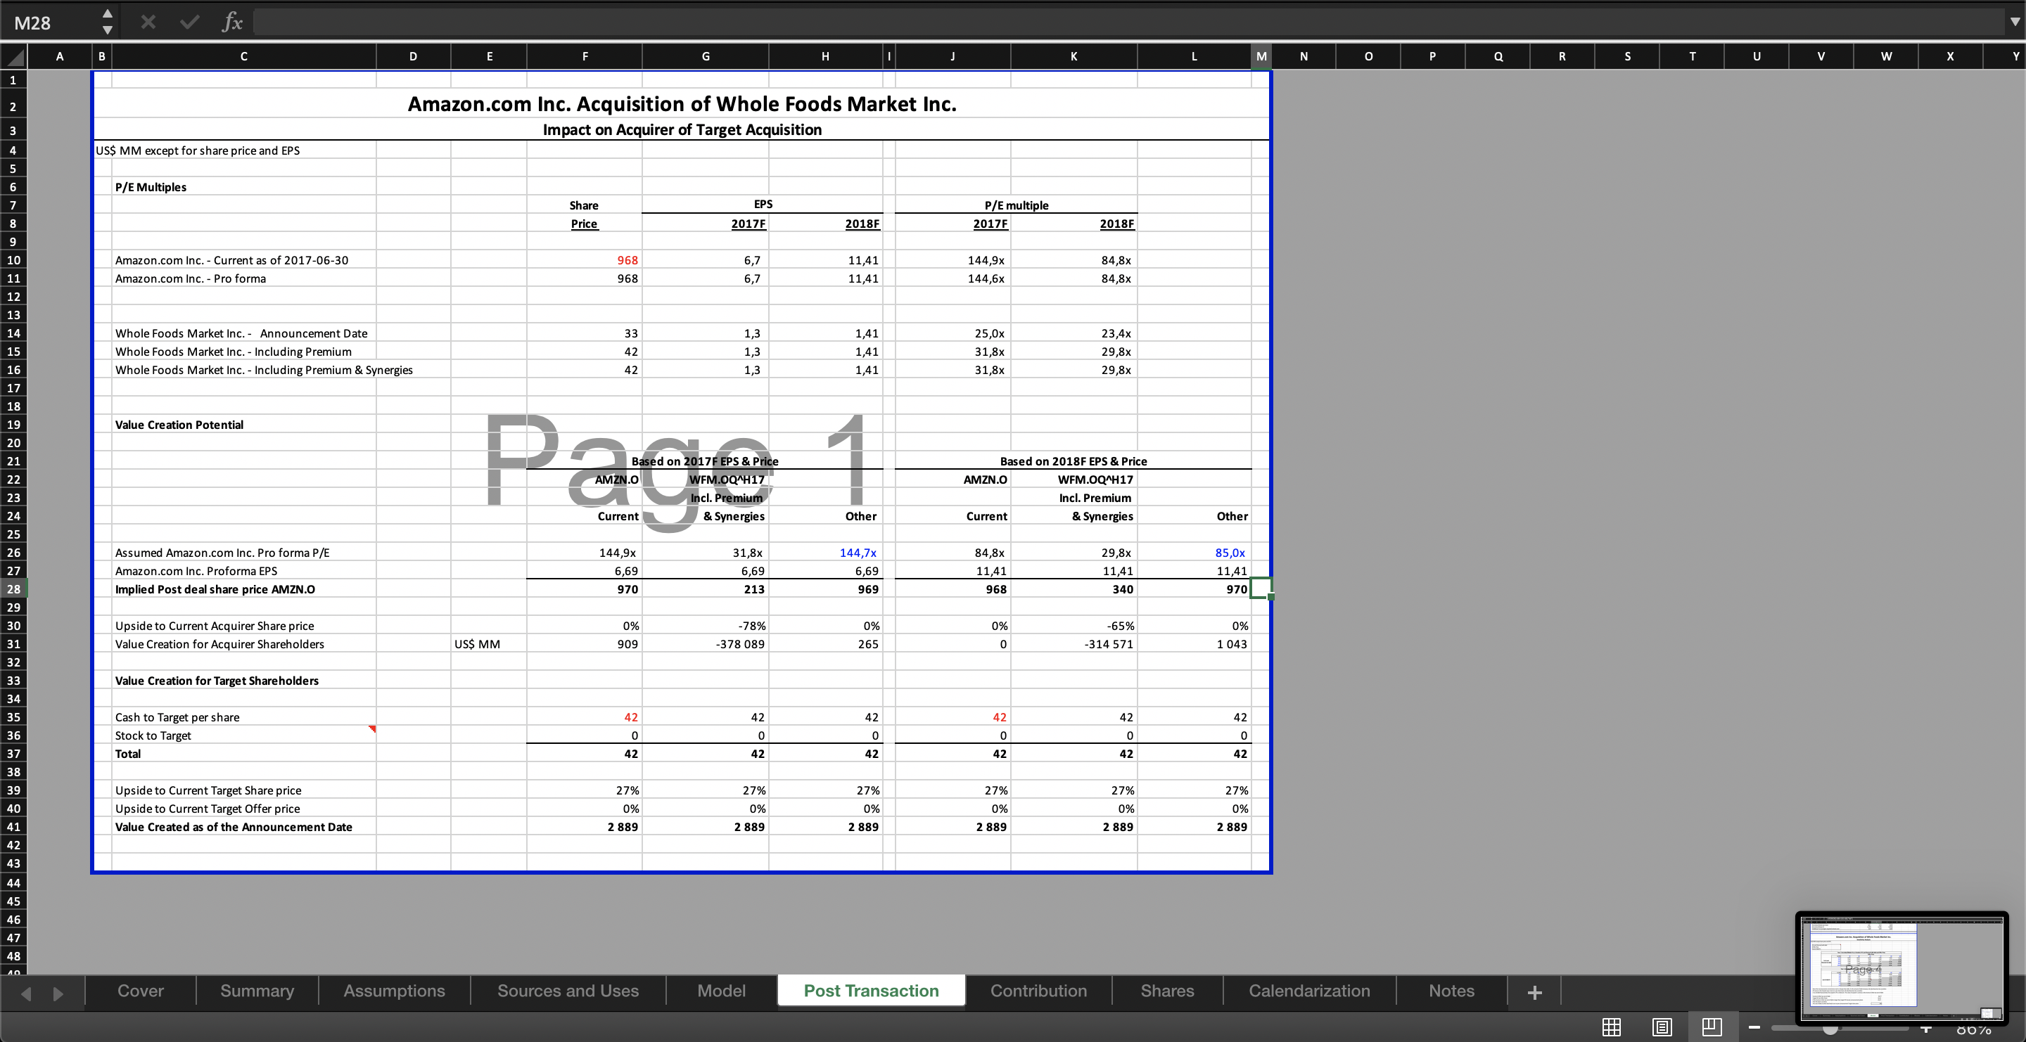This screenshot has height=1042, width=2026.
Task: Go to the Model sheet tab
Action: pos(721,991)
